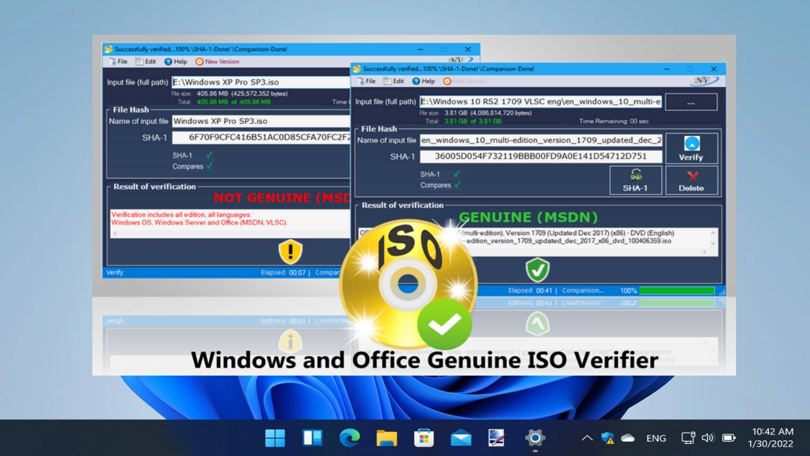810x456 pixels.
Task: Click the result box scroll down arrow
Action: 713,243
